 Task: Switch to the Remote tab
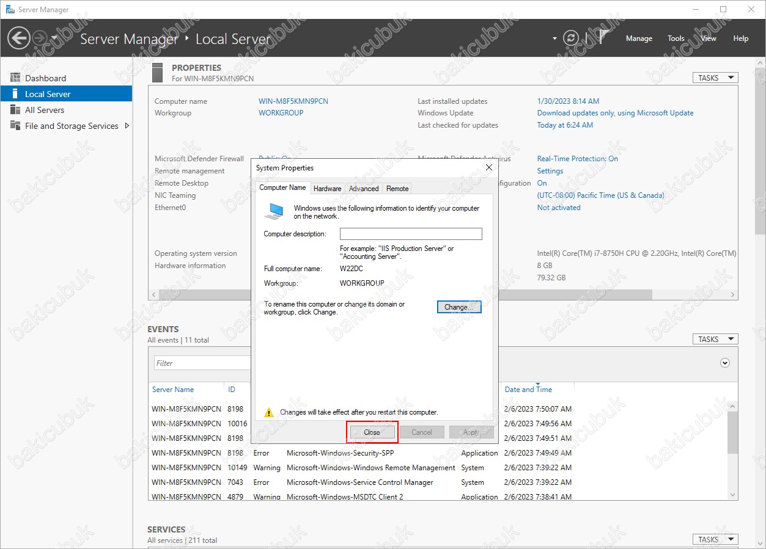click(397, 189)
